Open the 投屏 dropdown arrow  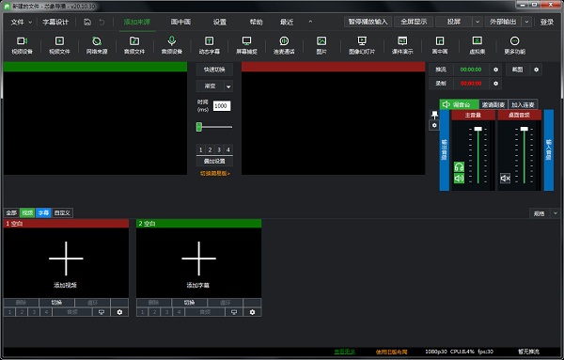tap(478, 22)
